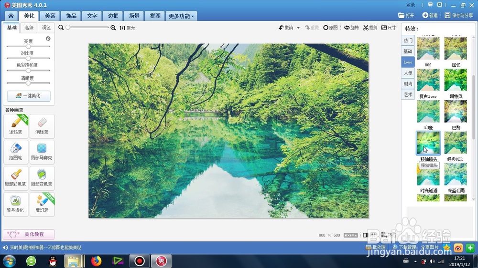Image resolution: width=478 pixels, height=268 pixels.
Task: Switch to the 场景 tab
Action: pyautogui.click(x=134, y=16)
